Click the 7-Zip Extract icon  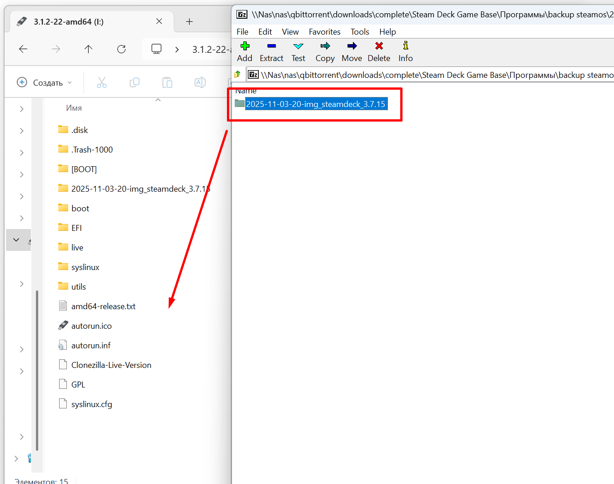pyautogui.click(x=272, y=46)
